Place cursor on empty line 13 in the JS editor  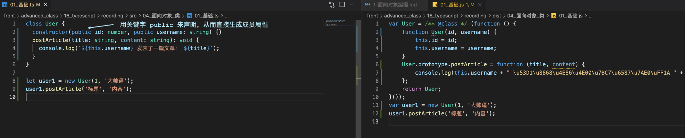coord(537,122)
